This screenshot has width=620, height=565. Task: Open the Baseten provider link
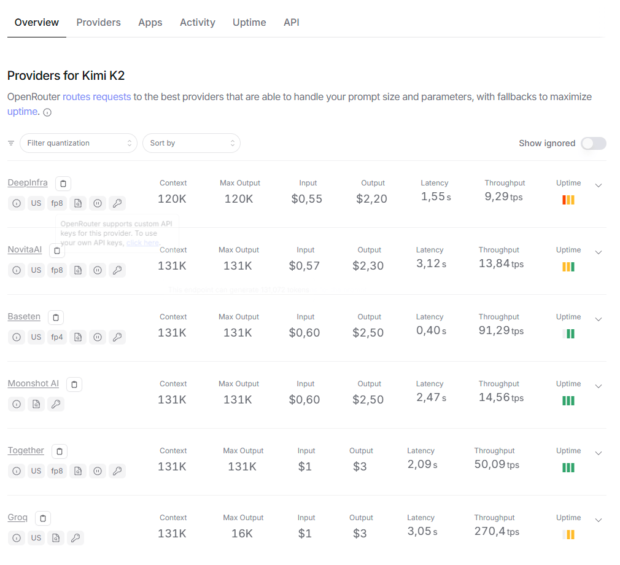[x=24, y=316]
